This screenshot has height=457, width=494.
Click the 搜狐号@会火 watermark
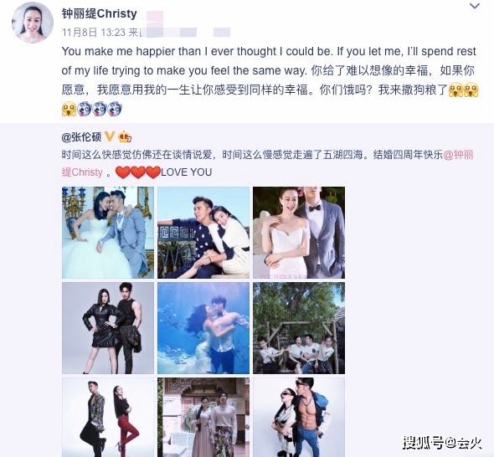(442, 443)
